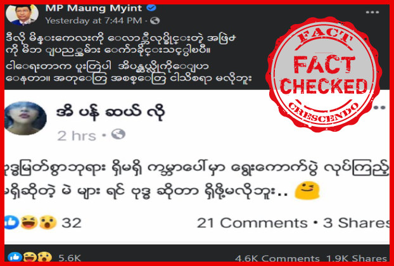Image resolution: width=394 pixels, height=266 pixels.
Task: Click the blue verified badge icon
Action: [151, 8]
